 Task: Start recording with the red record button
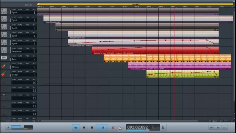click(x=113, y=127)
